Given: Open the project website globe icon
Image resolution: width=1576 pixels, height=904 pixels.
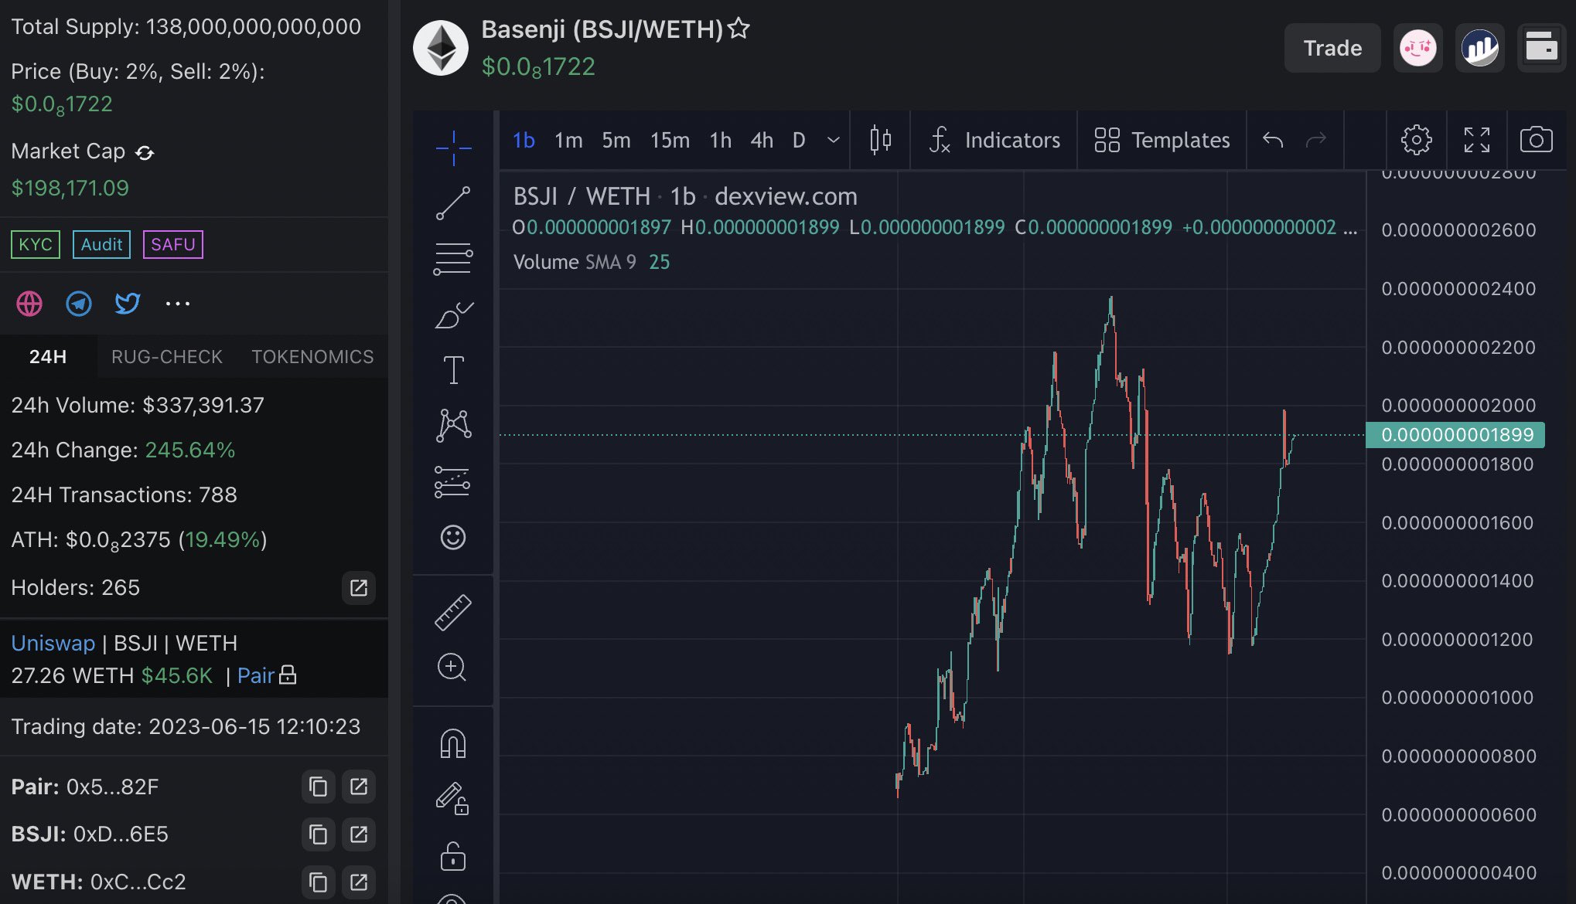Looking at the screenshot, I should [29, 304].
